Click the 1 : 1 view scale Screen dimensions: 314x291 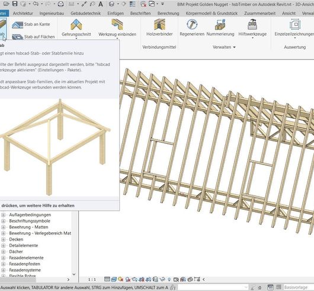pyautogui.click(x=92, y=279)
